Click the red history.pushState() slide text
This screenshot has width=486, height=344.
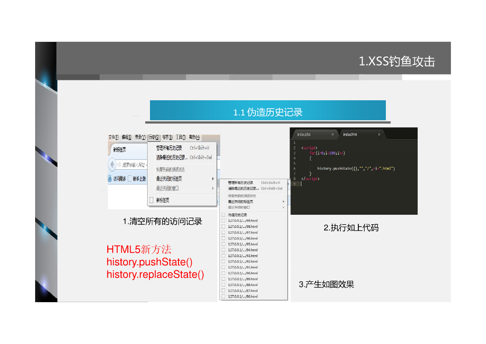150,262
